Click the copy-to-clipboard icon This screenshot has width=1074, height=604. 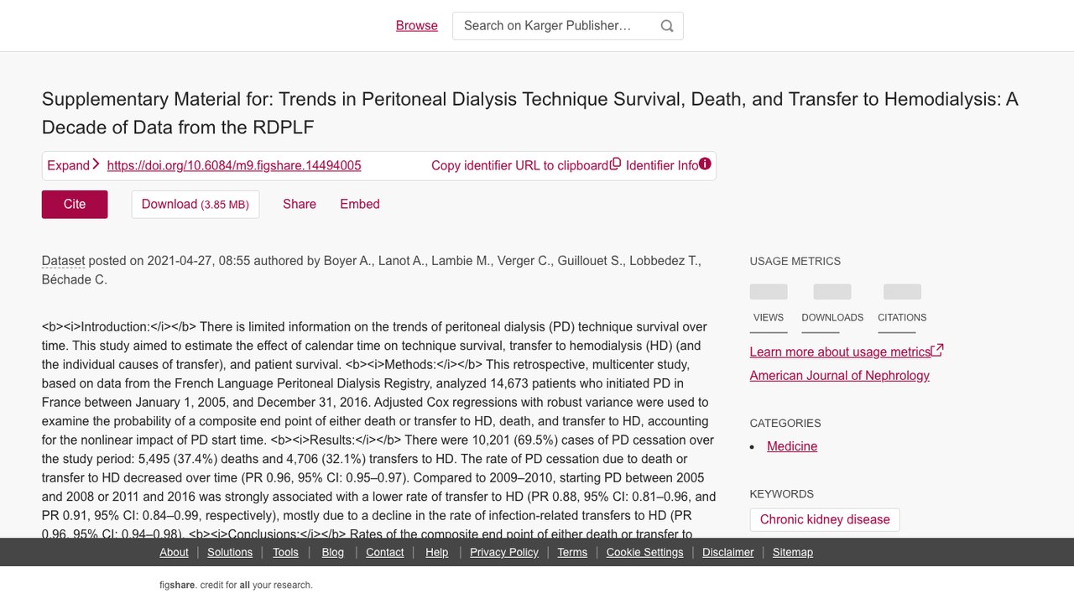(x=615, y=164)
